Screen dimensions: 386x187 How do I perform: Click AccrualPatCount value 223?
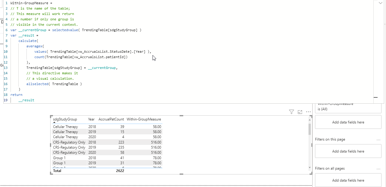coord(121,142)
